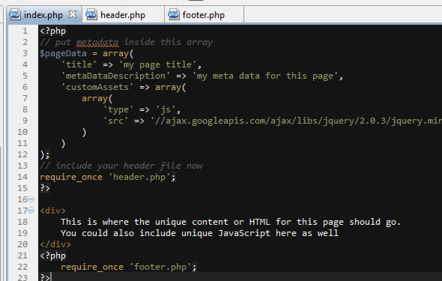Click line number 12 in the gutter
This screenshot has height=281, width=442.
pos(22,154)
